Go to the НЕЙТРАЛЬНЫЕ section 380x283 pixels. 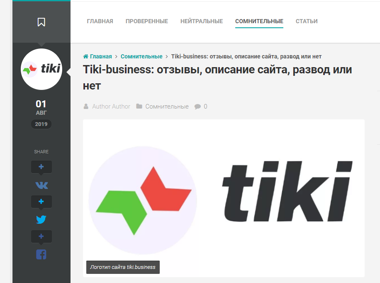click(202, 21)
